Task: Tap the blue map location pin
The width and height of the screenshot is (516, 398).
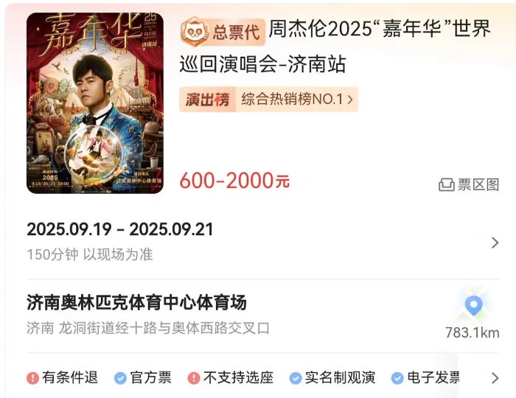Action: point(473,306)
